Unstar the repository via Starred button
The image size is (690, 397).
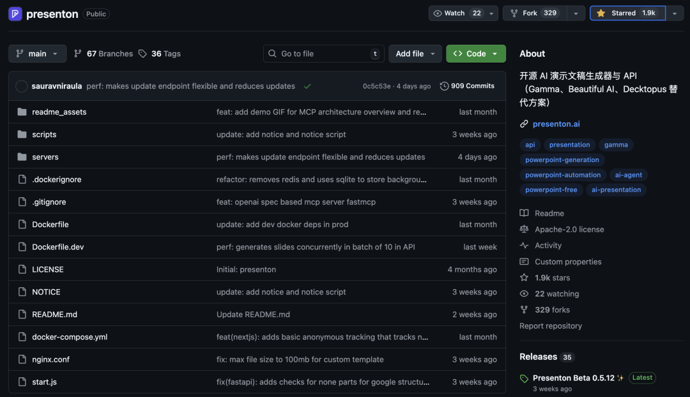pos(628,13)
